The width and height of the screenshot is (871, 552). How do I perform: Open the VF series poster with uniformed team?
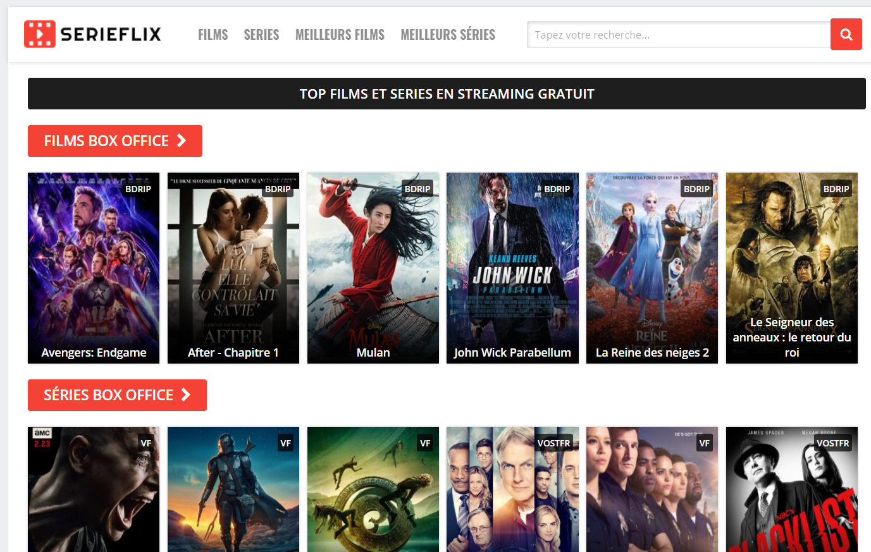coord(652,489)
